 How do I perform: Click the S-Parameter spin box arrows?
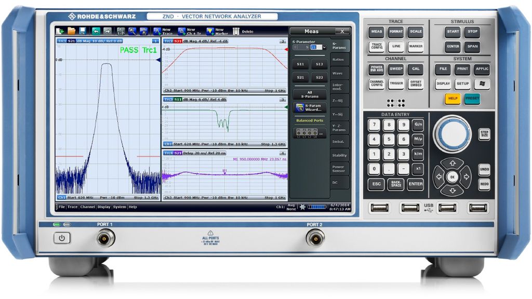point(295,47)
